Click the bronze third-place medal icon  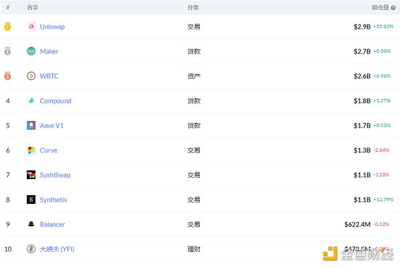tap(7, 76)
